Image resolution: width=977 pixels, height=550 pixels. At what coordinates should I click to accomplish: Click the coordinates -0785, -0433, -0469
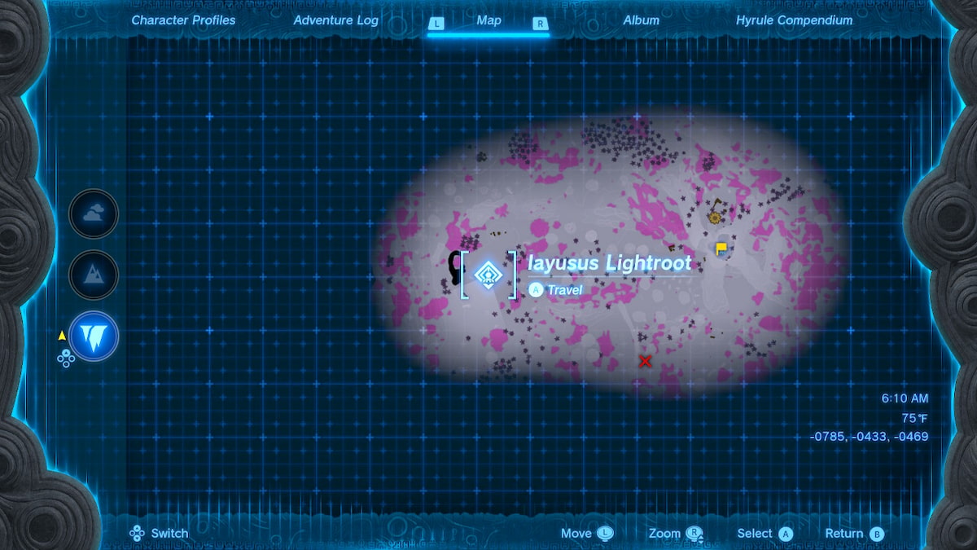(869, 437)
